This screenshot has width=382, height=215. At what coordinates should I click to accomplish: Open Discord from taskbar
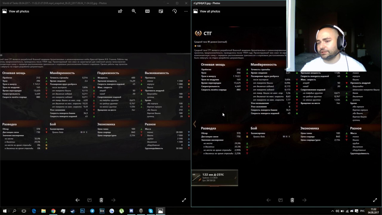(x=131, y=211)
